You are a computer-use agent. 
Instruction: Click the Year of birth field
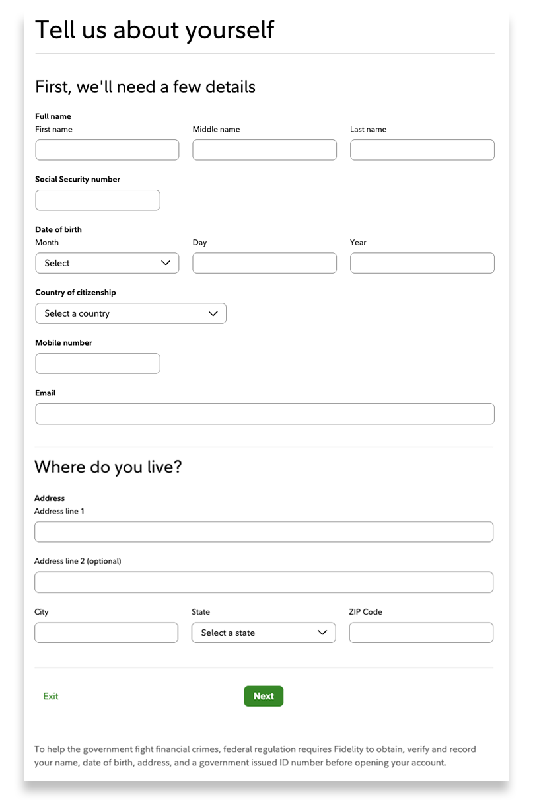422,263
